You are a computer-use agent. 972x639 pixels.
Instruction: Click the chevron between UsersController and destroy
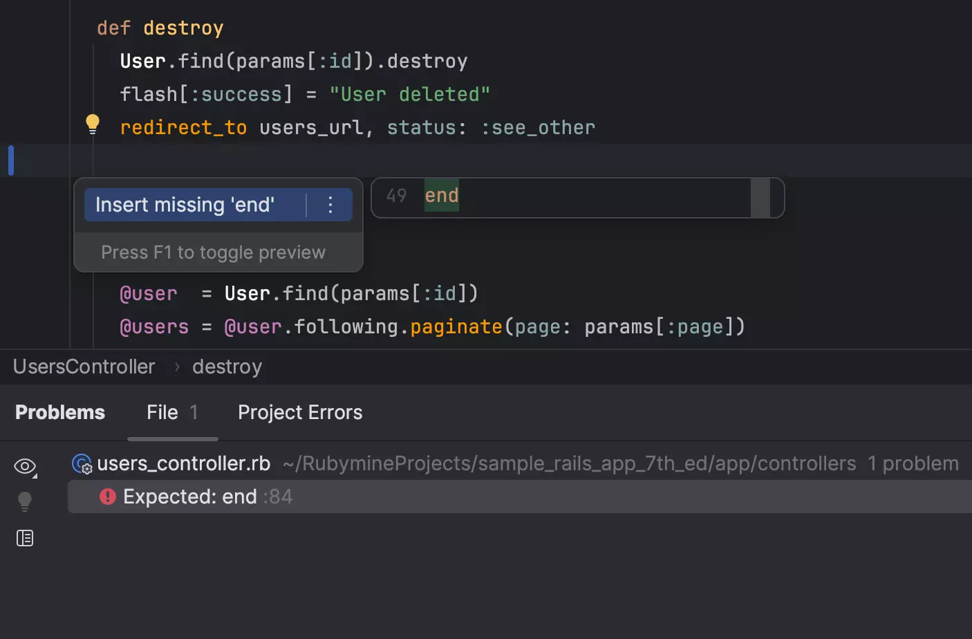176,367
